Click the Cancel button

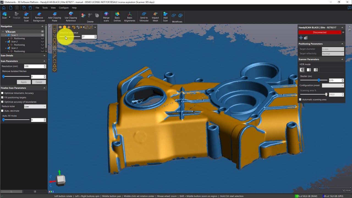point(39,82)
